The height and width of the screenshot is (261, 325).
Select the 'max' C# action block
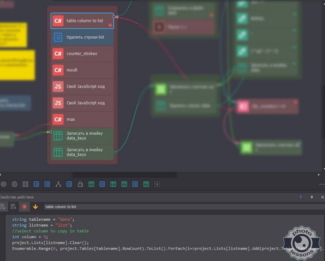pyautogui.click(x=82, y=119)
